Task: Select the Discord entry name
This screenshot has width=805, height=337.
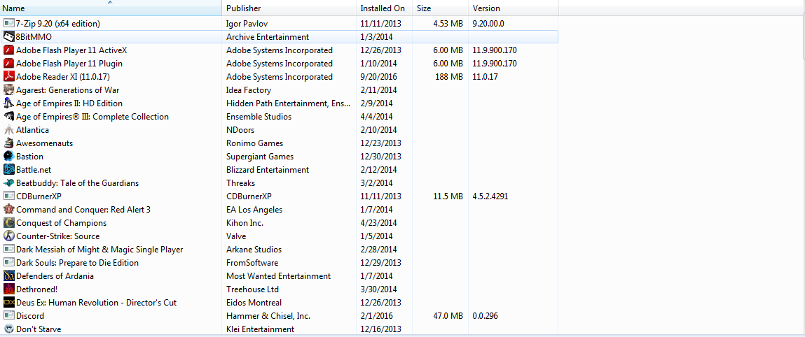Action: click(x=30, y=316)
